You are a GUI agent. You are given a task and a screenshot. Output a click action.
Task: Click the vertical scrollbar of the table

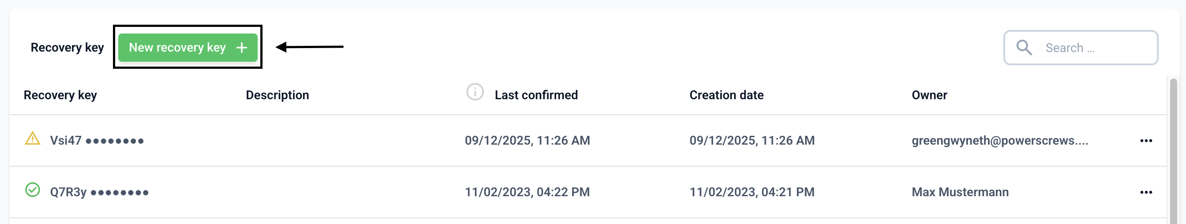[x=1173, y=152]
